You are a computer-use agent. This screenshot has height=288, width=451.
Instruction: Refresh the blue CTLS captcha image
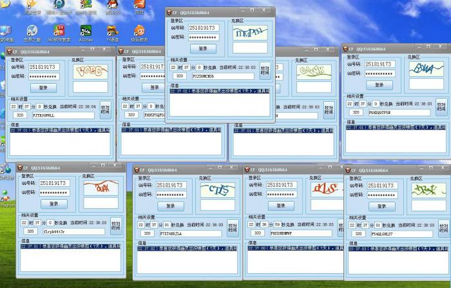pos(218,190)
